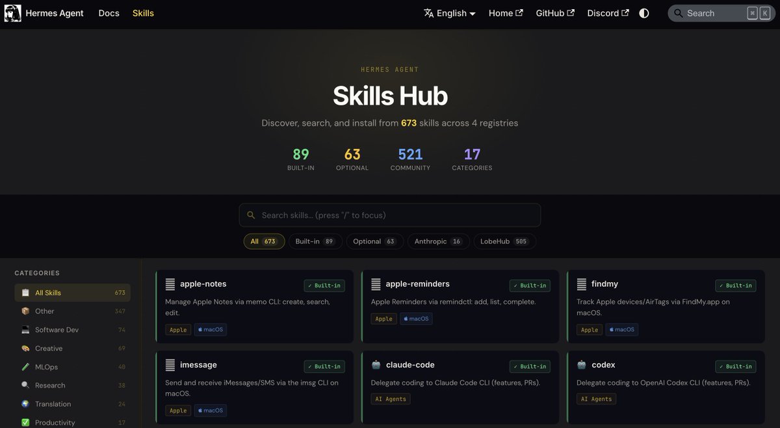Click the All Skills clipboard icon
The height and width of the screenshot is (428, 780).
(x=25, y=293)
